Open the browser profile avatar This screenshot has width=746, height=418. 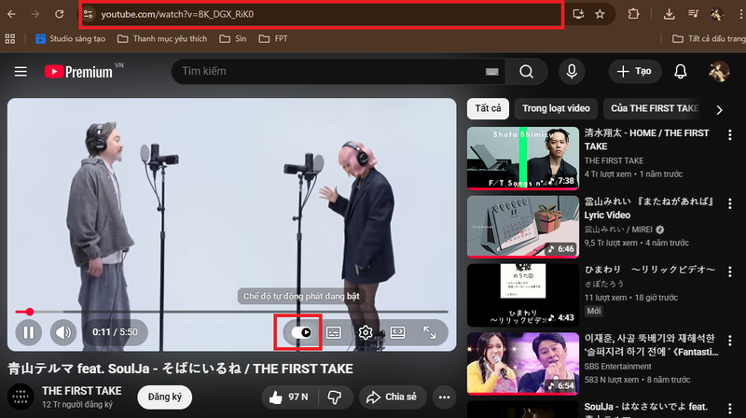point(716,14)
